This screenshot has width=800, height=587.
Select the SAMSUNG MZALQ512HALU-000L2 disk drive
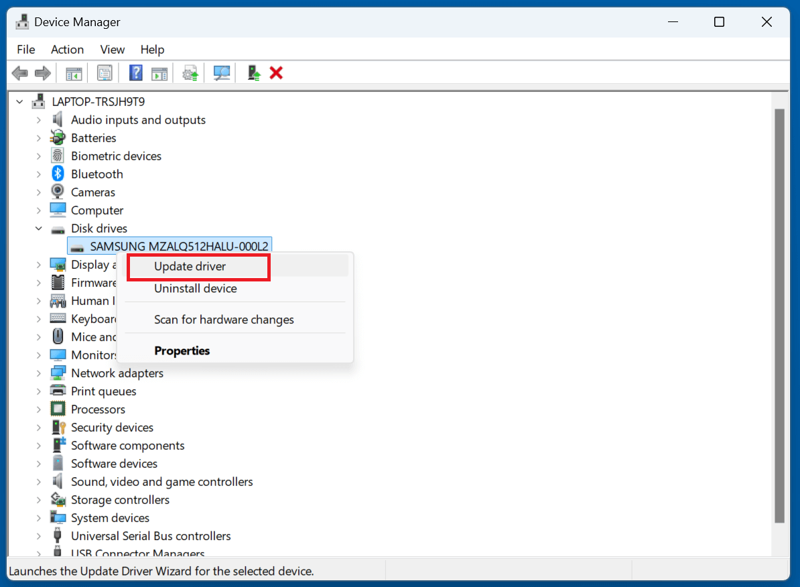pyautogui.click(x=169, y=245)
